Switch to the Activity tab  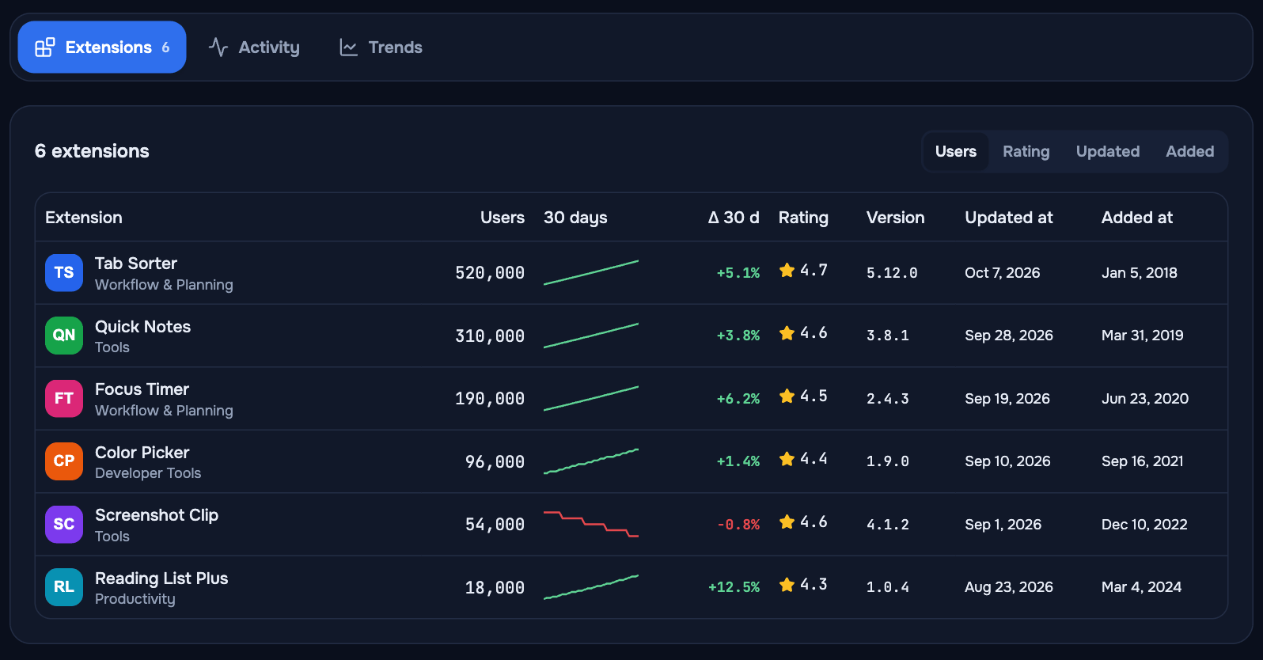(254, 47)
